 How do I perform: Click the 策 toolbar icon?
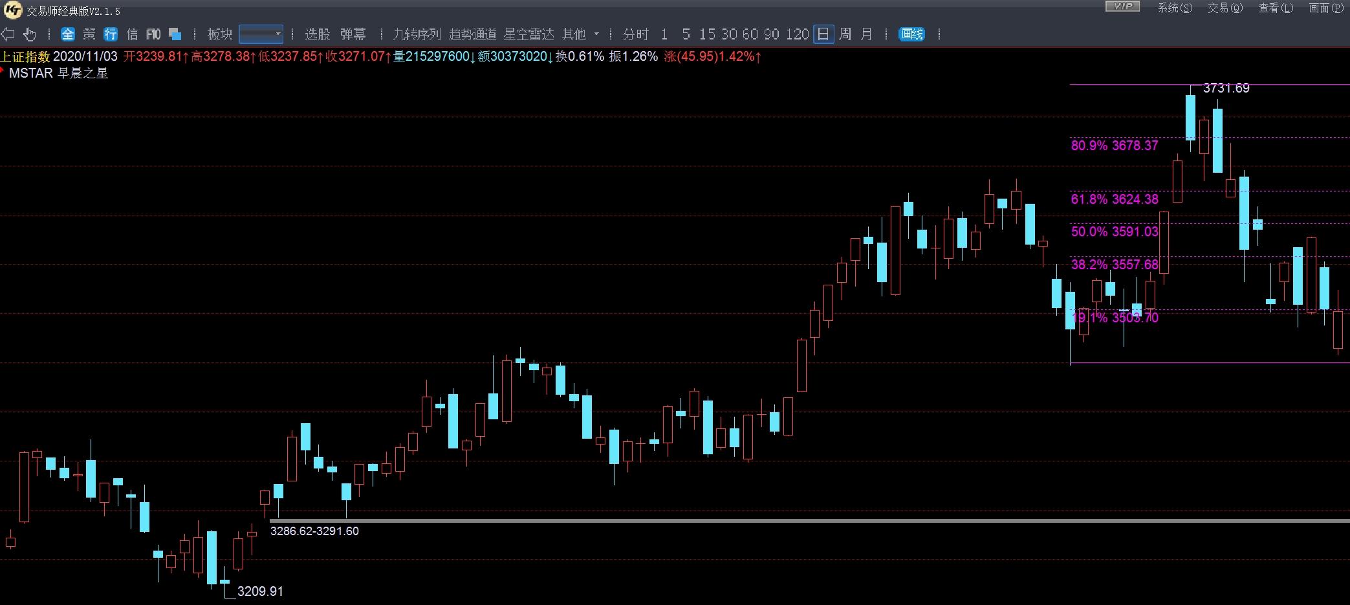point(89,34)
